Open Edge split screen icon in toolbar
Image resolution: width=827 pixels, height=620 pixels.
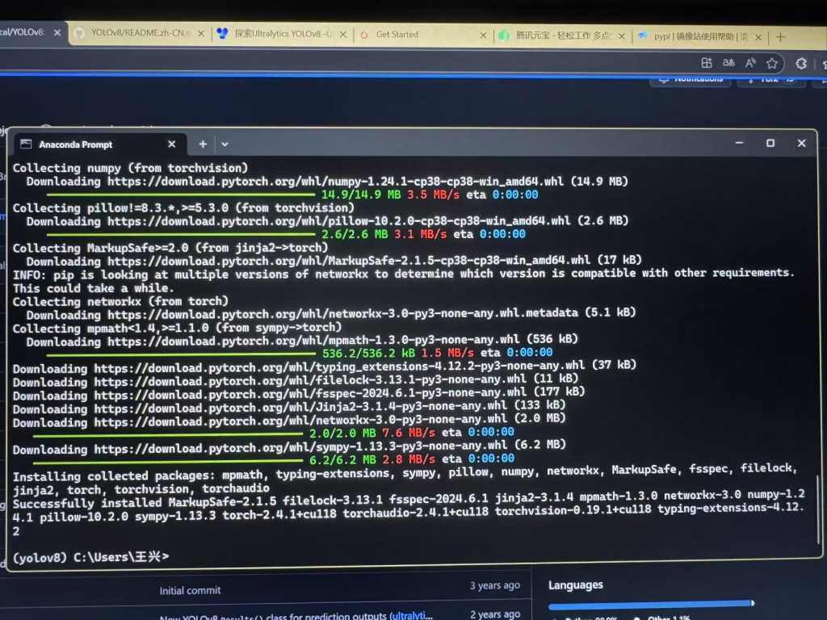click(707, 63)
